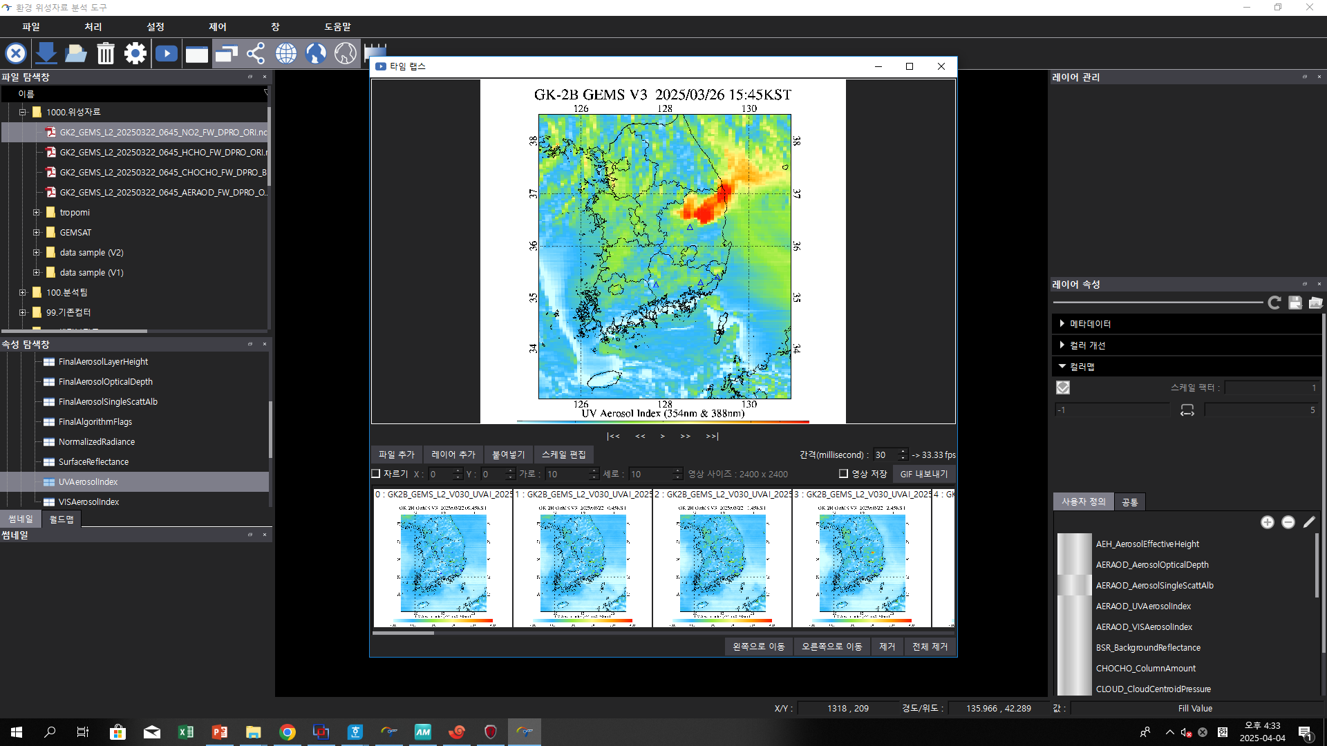Image resolution: width=1327 pixels, height=746 pixels.
Task: Click the wireframe globe toolbar icon
Action: tap(285, 53)
